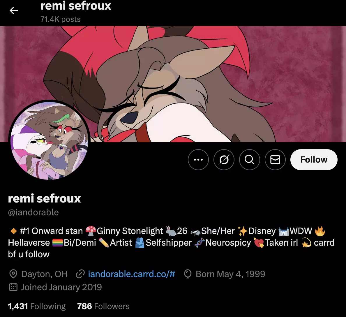Click the 71.4K posts count
The image size is (346, 317).
(x=61, y=19)
